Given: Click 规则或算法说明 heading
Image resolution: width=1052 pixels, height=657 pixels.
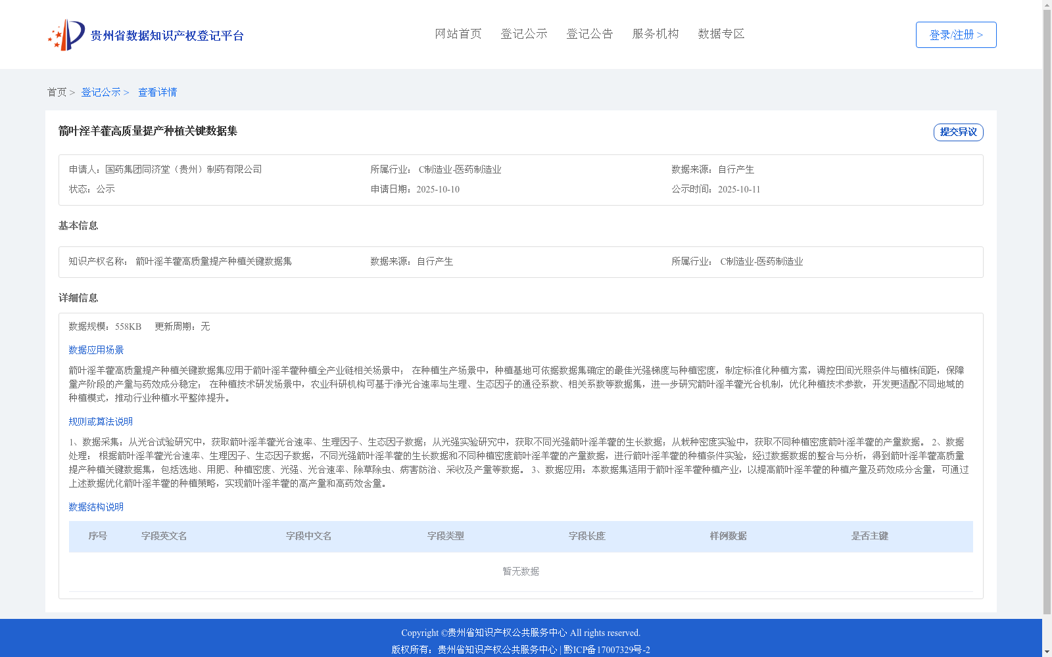Looking at the screenshot, I should (x=101, y=422).
